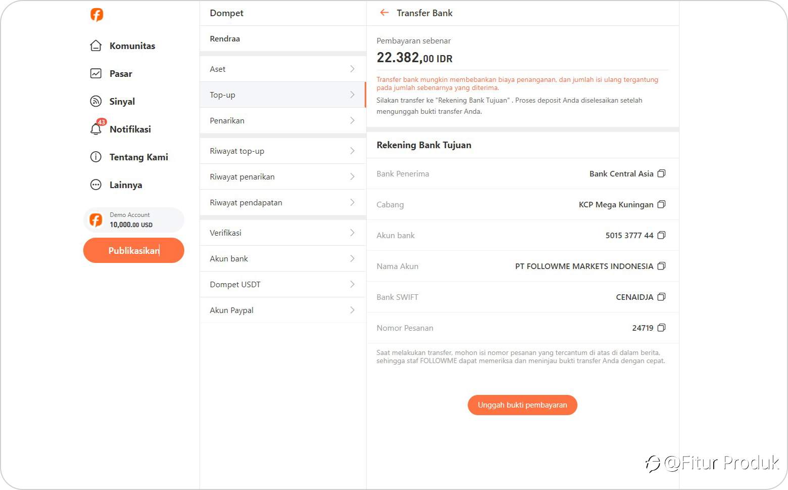Viewport: 788px width, 490px height.
Task: Open Lainnya more-options icon
Action: click(x=95, y=185)
